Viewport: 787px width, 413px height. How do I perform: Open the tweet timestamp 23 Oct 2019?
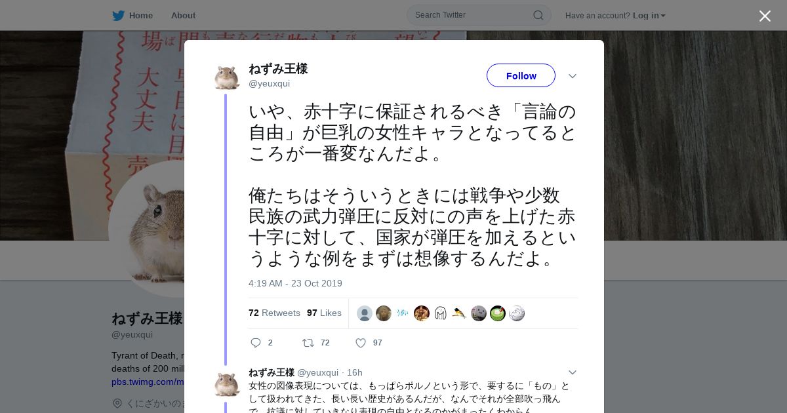click(x=295, y=283)
